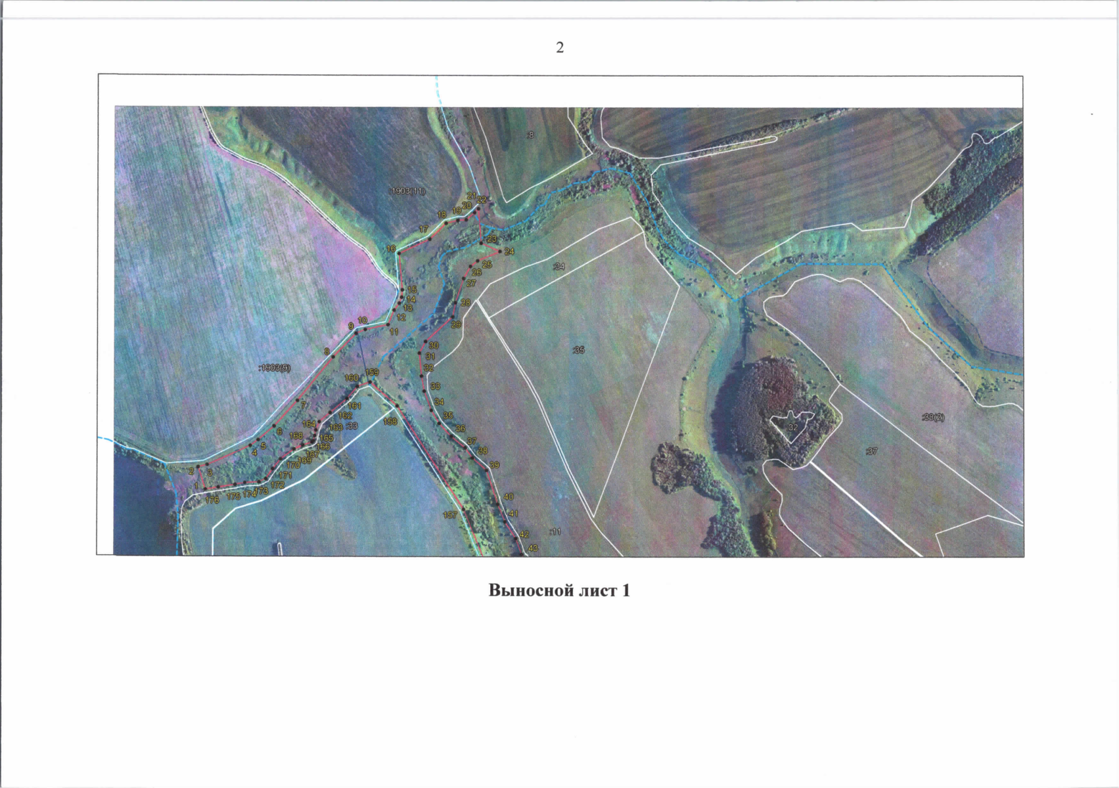The height and width of the screenshot is (788, 1119).
Task: Click parcel label :8 in the top field
Action: tap(530, 135)
